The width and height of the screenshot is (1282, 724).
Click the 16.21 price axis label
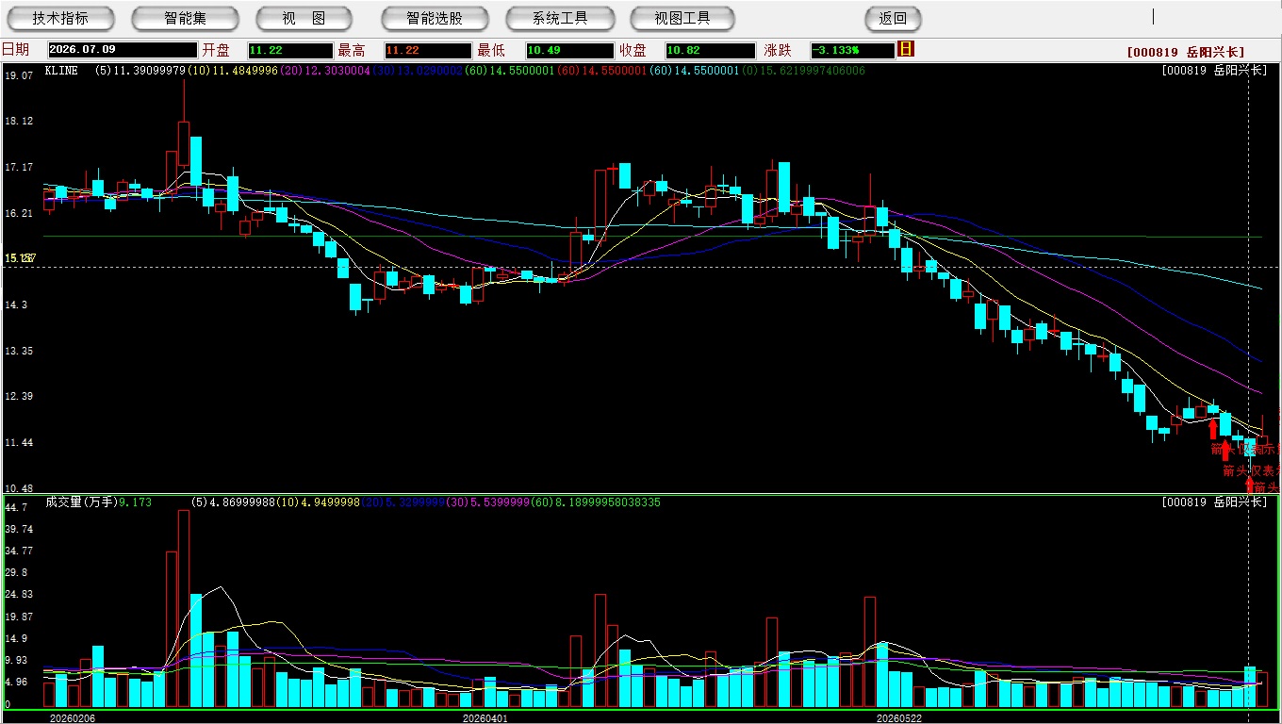click(19, 213)
